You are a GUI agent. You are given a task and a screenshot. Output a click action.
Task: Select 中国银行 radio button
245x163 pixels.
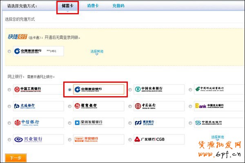pyautogui.click(x=130, y=106)
